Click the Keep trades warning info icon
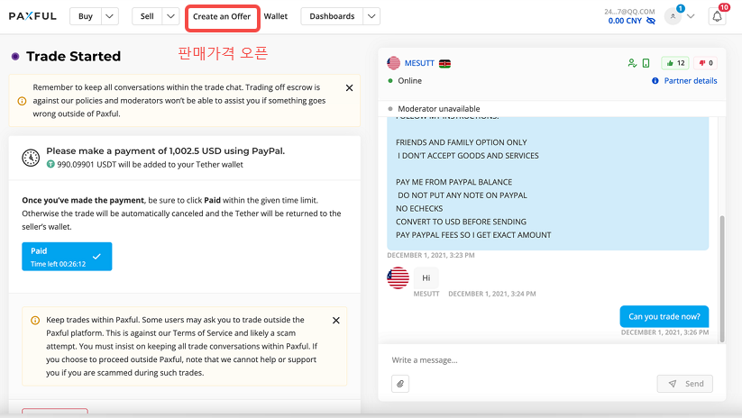The height and width of the screenshot is (418, 742). point(35,320)
